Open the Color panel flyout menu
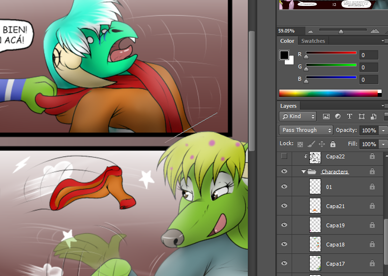The image size is (388, 276). (x=384, y=41)
